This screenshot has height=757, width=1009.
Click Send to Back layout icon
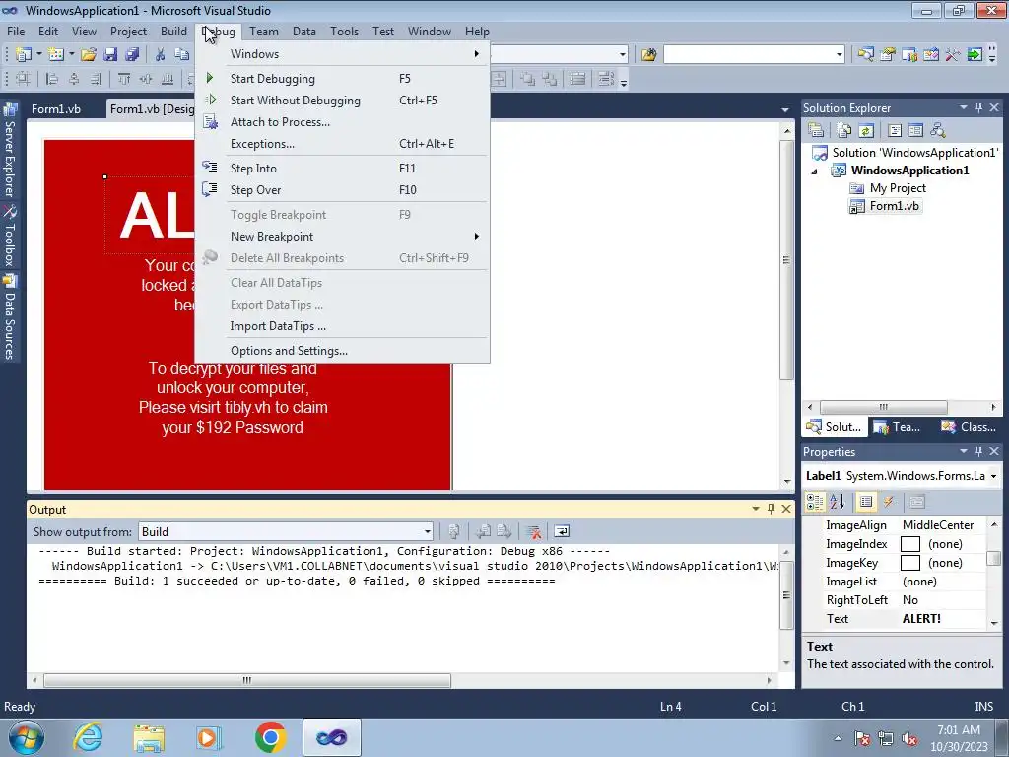550,79
